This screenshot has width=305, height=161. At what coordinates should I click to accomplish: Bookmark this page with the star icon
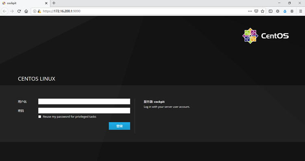tap(262, 11)
